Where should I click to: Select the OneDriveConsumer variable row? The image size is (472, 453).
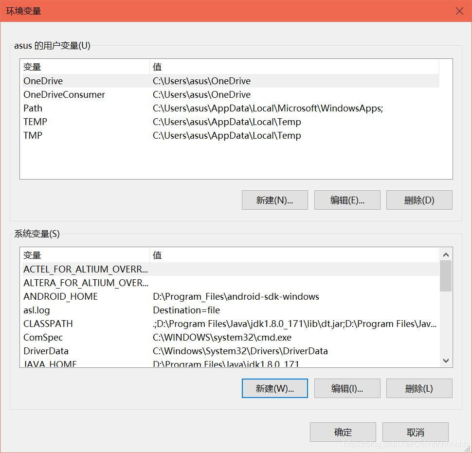pos(231,94)
